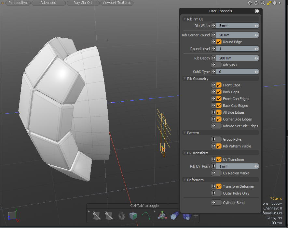Click the viewport rotate icon
Viewport: 288px width, 228px height.
pyautogui.click(x=256, y=3)
